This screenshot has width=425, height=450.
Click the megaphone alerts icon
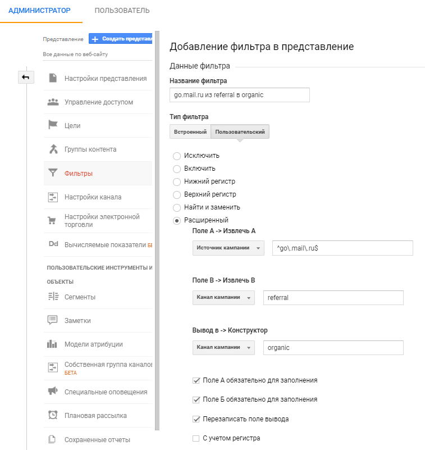pyautogui.click(x=53, y=391)
